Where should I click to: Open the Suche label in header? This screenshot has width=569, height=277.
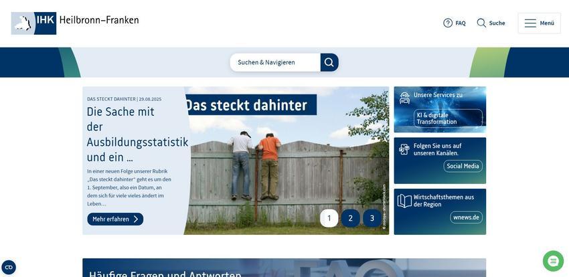coord(497,23)
